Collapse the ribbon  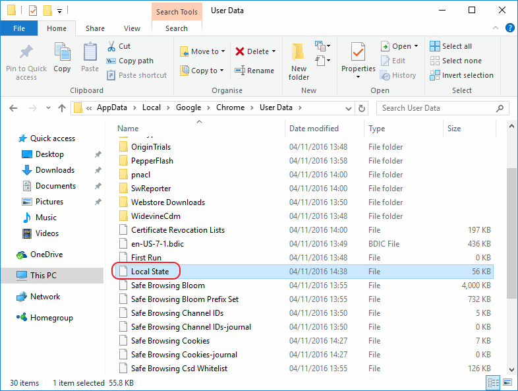coord(495,28)
